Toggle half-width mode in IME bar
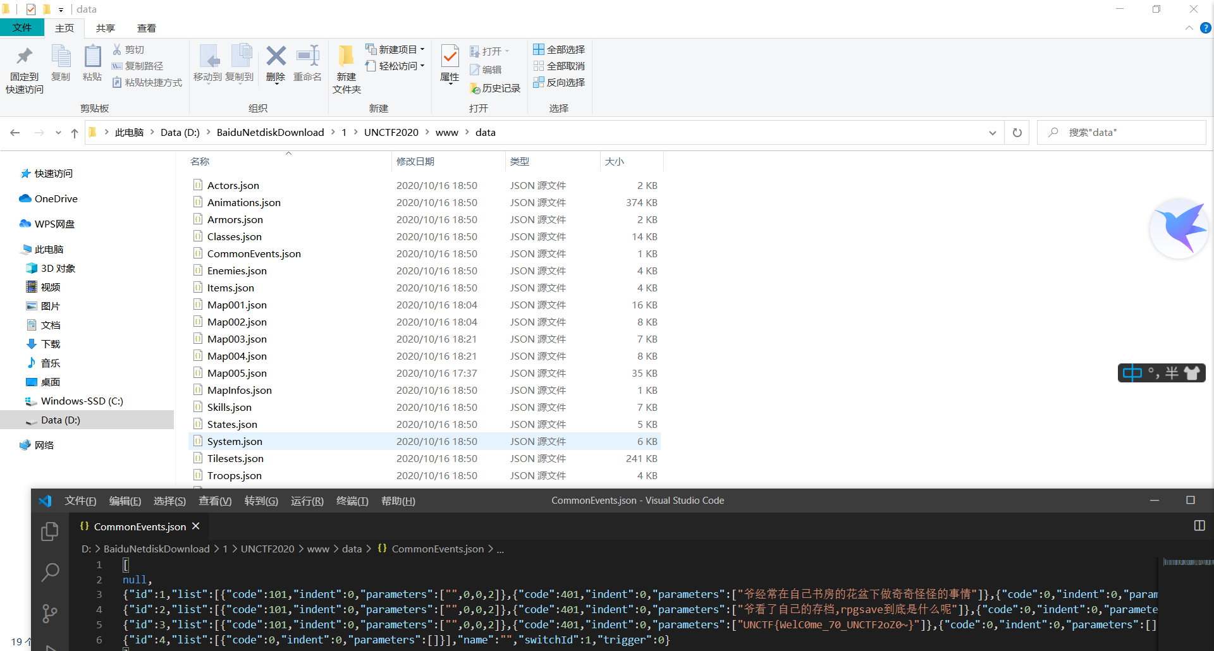The height and width of the screenshot is (651, 1214). pyautogui.click(x=1172, y=373)
